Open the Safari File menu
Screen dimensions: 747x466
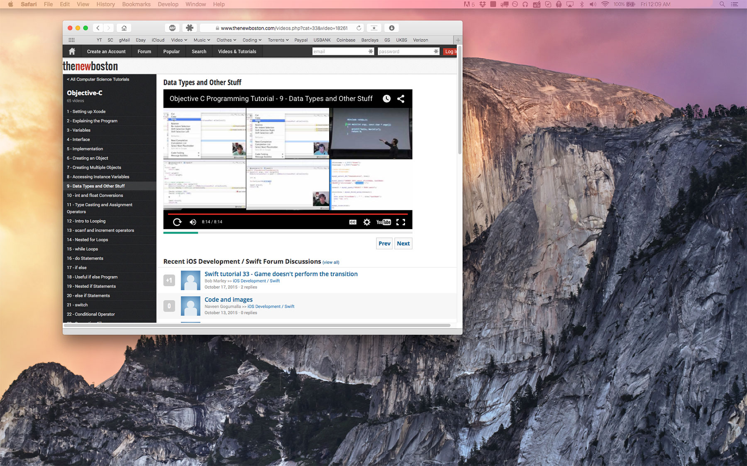[x=49, y=4]
